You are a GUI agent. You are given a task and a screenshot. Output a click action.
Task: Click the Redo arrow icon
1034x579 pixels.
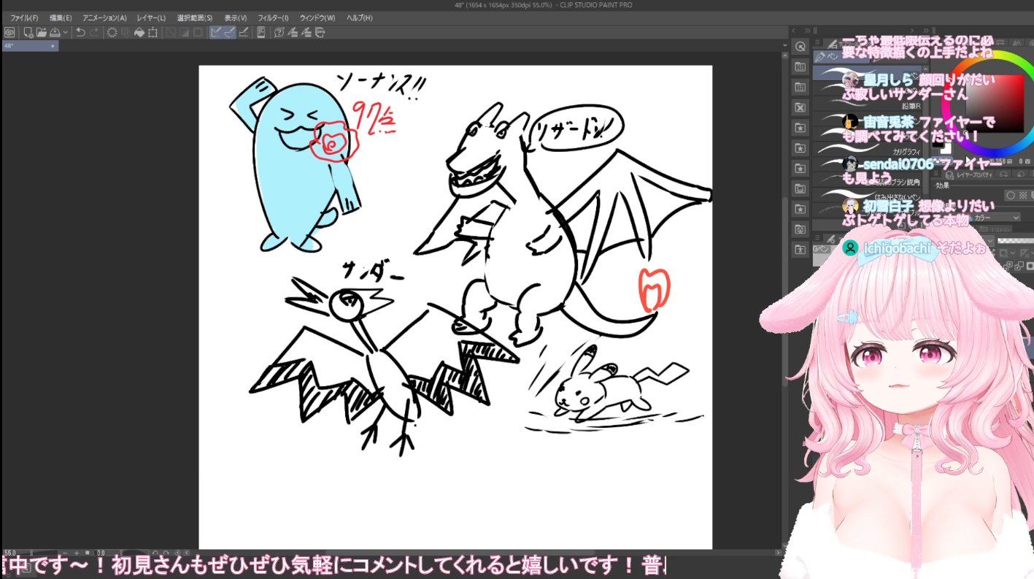point(95,32)
